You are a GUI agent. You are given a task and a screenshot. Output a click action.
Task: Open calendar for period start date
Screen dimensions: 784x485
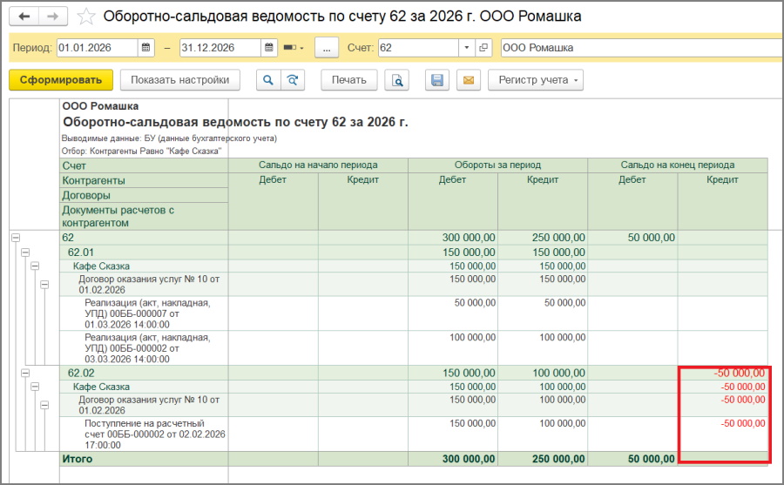pyautogui.click(x=146, y=48)
